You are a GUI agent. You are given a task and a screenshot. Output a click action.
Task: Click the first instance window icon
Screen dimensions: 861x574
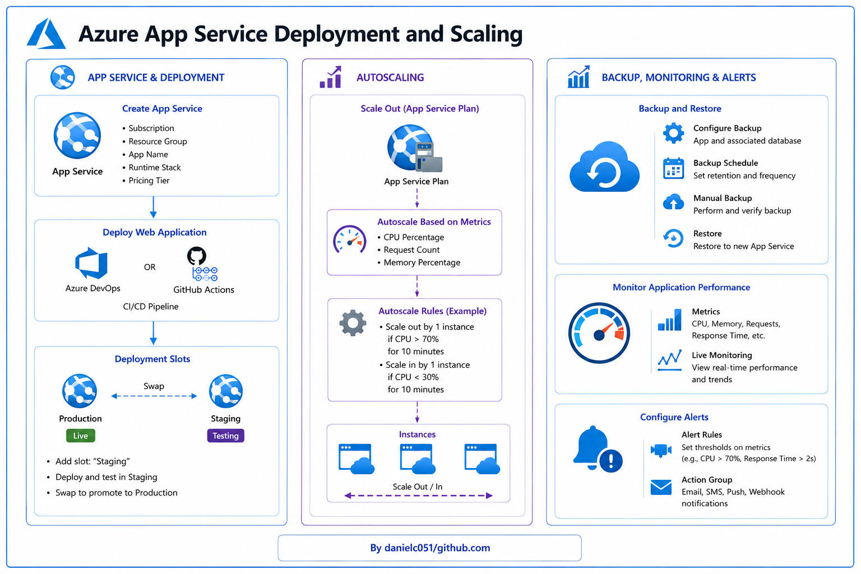pos(357,459)
